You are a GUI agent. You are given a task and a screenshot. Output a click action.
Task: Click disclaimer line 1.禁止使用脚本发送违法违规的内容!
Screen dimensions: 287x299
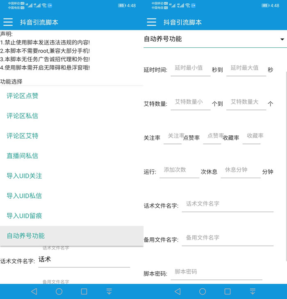click(45, 42)
